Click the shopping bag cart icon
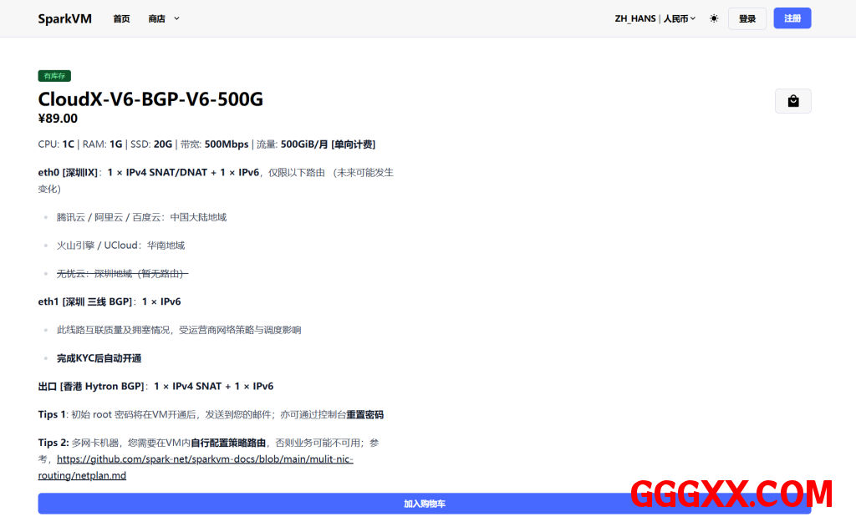The width and height of the screenshot is (856, 532). (792, 101)
